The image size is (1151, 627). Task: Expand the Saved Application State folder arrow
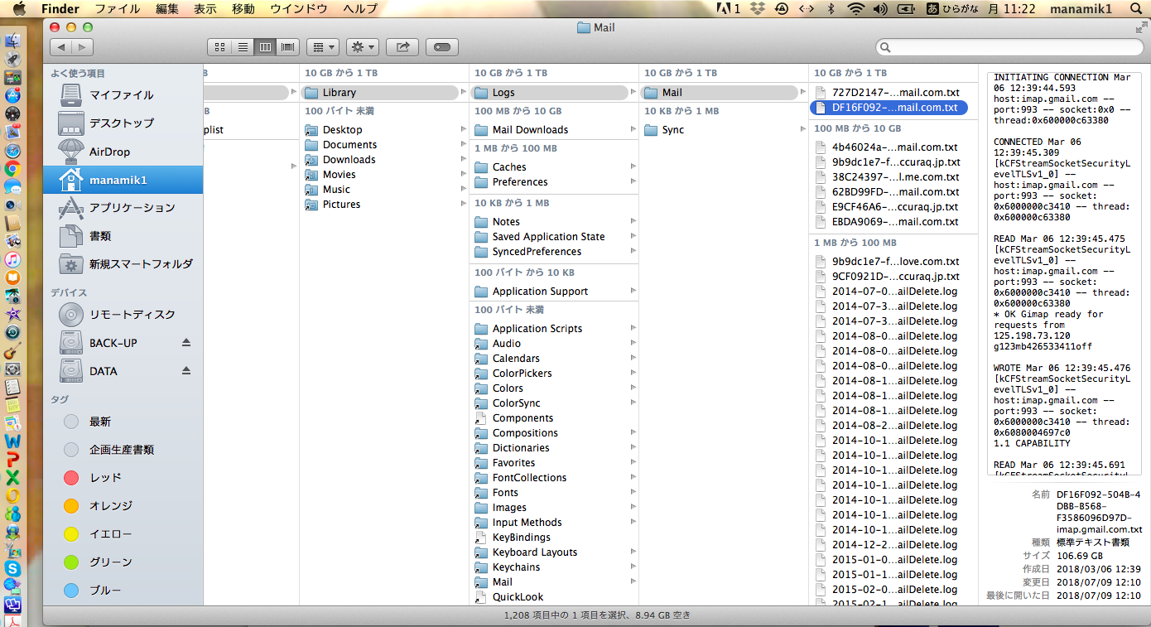tap(633, 237)
